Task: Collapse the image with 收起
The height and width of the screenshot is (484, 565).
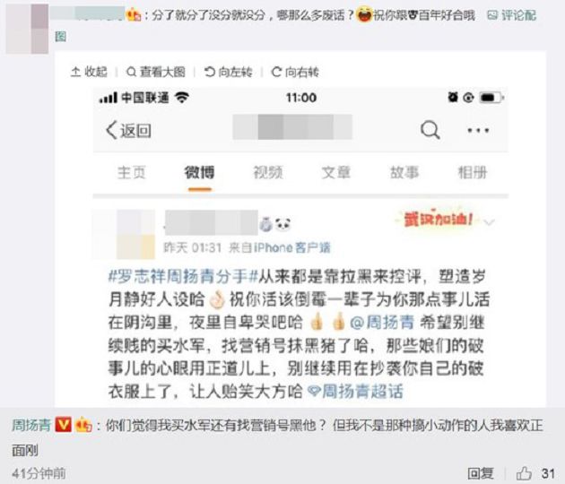Action: click(x=89, y=72)
